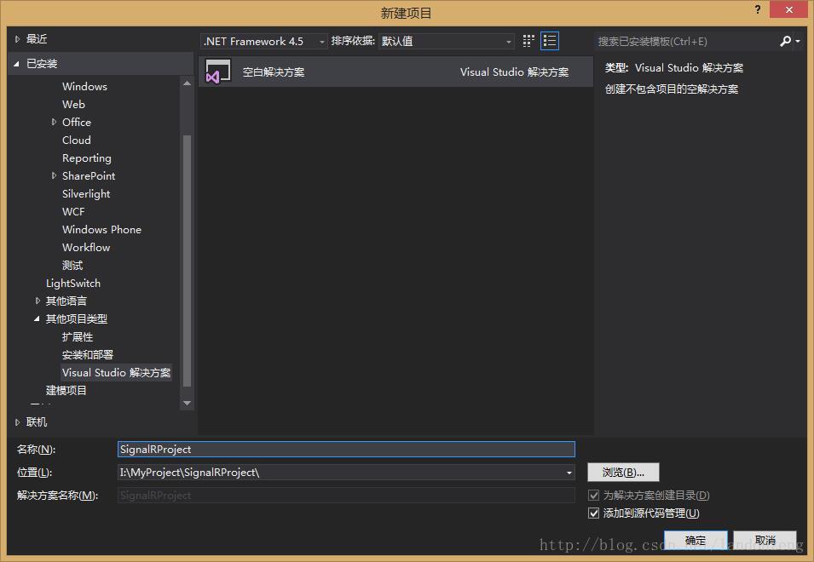Click the search magnifier icon
Viewport: 814px width, 562px height.
point(785,41)
